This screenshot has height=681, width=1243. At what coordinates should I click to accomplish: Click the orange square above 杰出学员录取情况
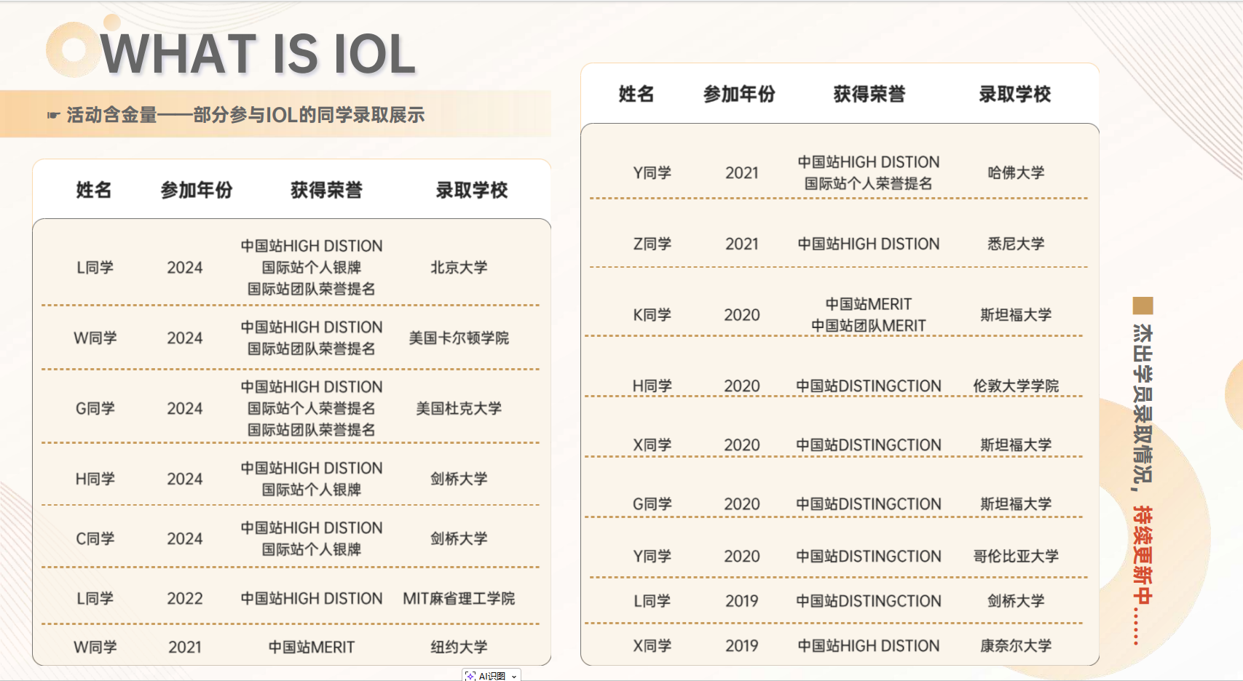click(1143, 305)
